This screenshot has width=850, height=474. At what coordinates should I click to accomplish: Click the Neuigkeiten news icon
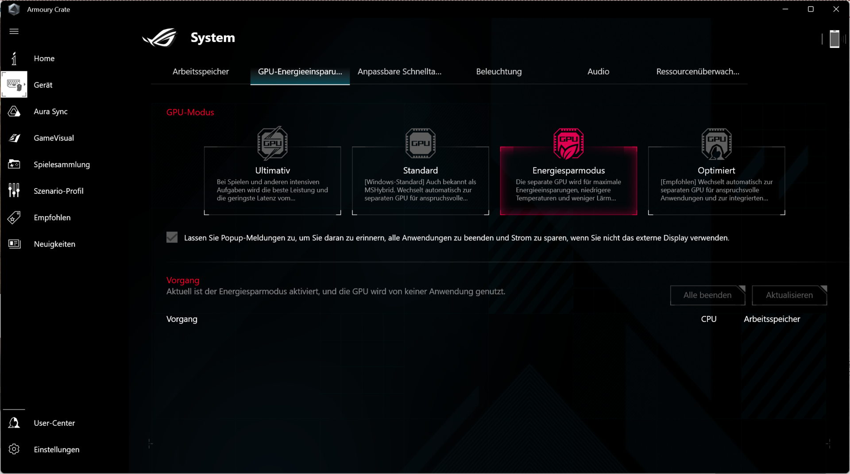click(14, 244)
